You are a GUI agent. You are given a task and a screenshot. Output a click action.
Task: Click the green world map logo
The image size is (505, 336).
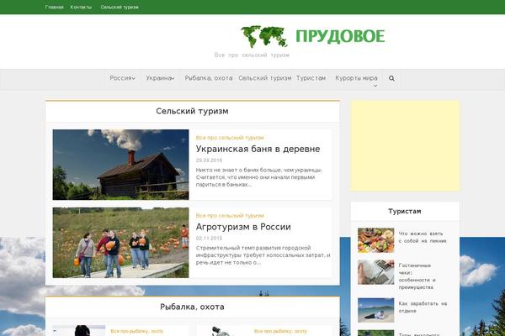pos(264,37)
